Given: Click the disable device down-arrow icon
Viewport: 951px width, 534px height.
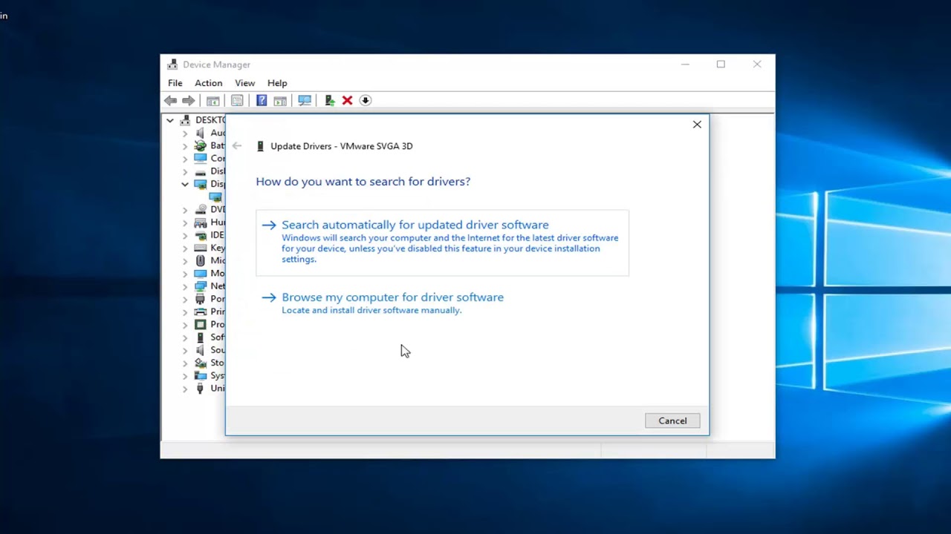Looking at the screenshot, I should coord(366,100).
